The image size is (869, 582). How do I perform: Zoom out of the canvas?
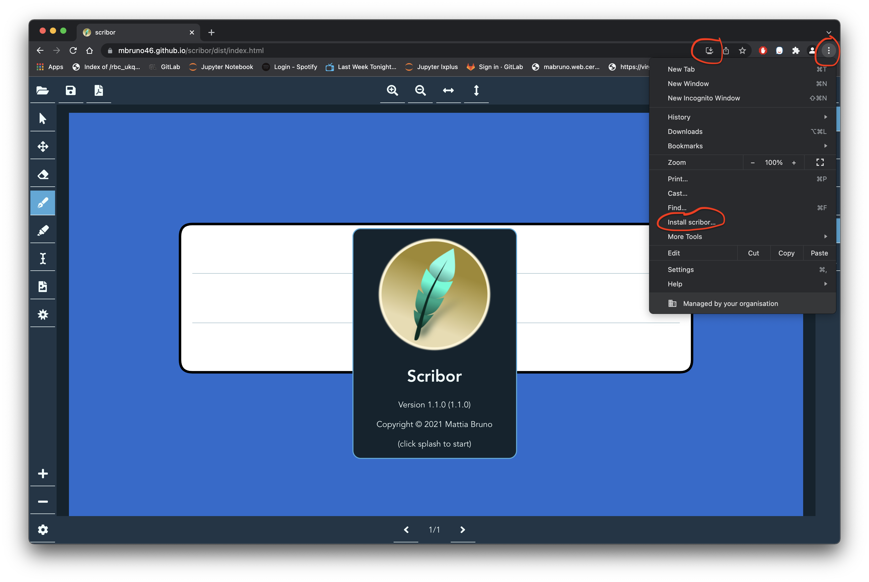tap(420, 90)
